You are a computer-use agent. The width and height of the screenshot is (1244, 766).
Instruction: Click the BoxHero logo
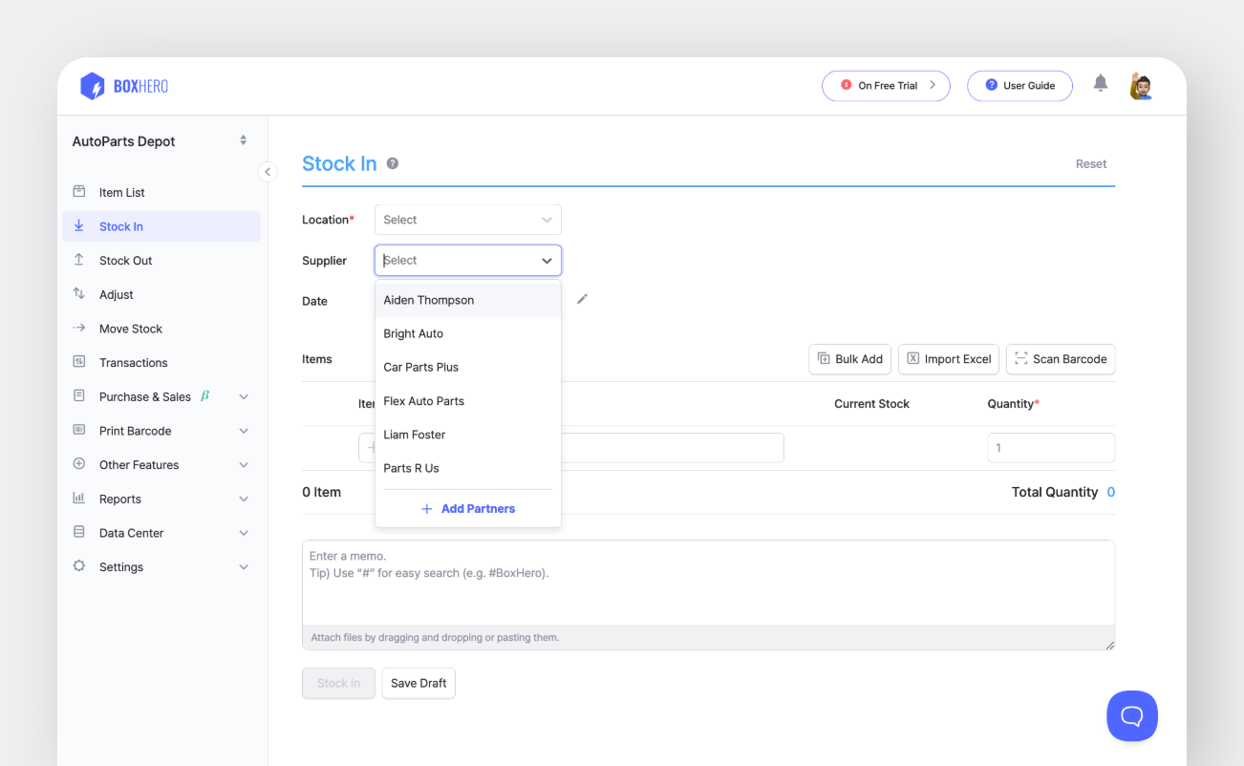tap(124, 86)
